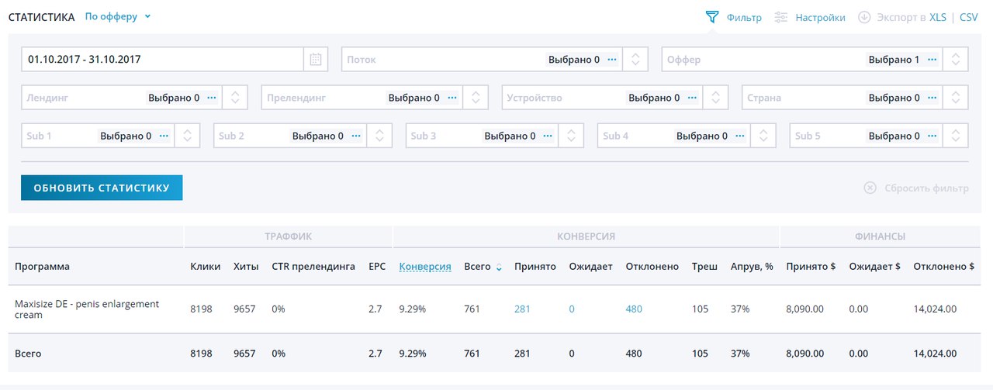Click the date range input field
Image resolution: width=993 pixels, height=390 pixels.
[x=161, y=59]
